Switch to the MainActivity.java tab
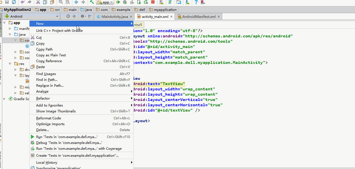The width and height of the screenshot is (355, 169). click(x=114, y=17)
